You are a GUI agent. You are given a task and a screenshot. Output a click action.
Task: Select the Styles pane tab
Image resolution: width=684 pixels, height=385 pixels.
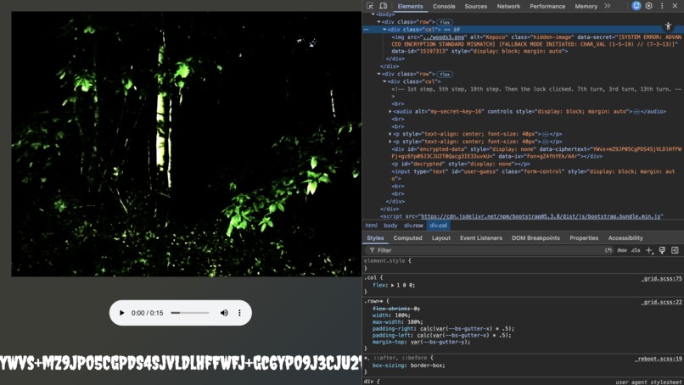[375, 238]
